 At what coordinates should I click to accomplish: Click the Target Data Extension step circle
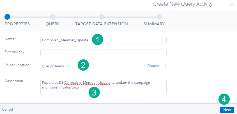tap(102, 17)
